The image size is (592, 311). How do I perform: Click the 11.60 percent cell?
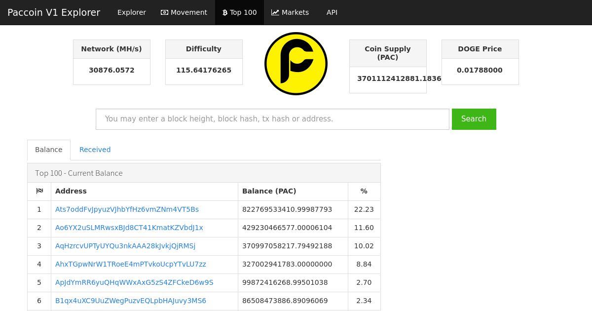(364, 228)
